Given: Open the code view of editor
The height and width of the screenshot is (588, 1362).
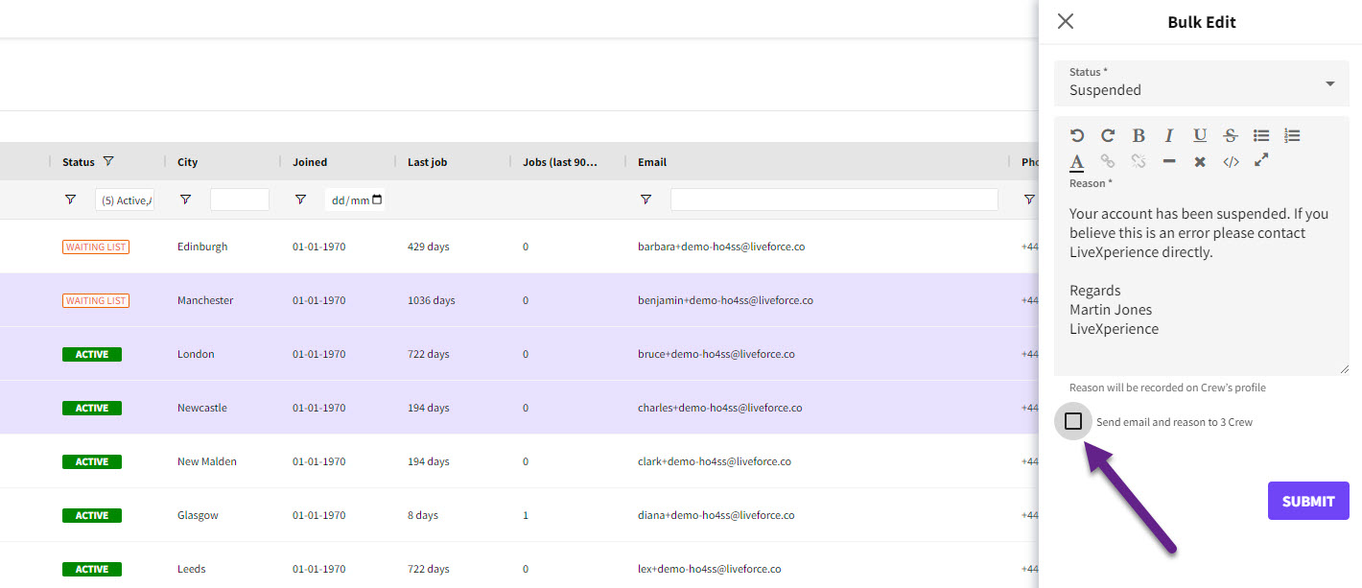Looking at the screenshot, I should click(x=1231, y=162).
